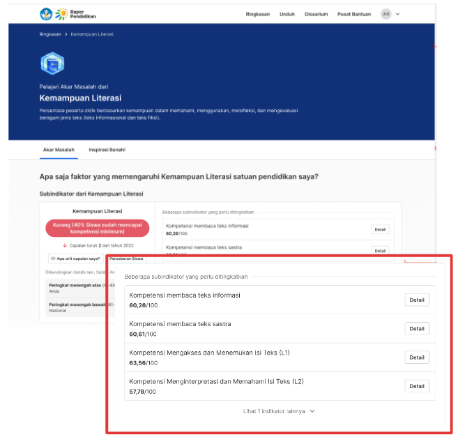Screen dimensions: 458x439
Task: Click Subindikator dari Kemampuan Literasi heading
Action: 91,194
